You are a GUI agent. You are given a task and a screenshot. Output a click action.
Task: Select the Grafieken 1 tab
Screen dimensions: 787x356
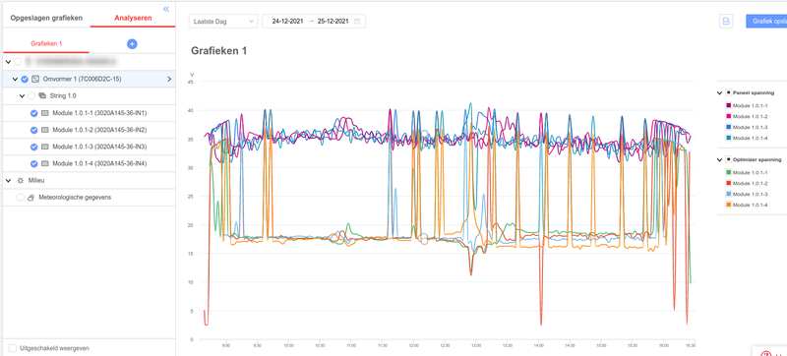point(46,43)
